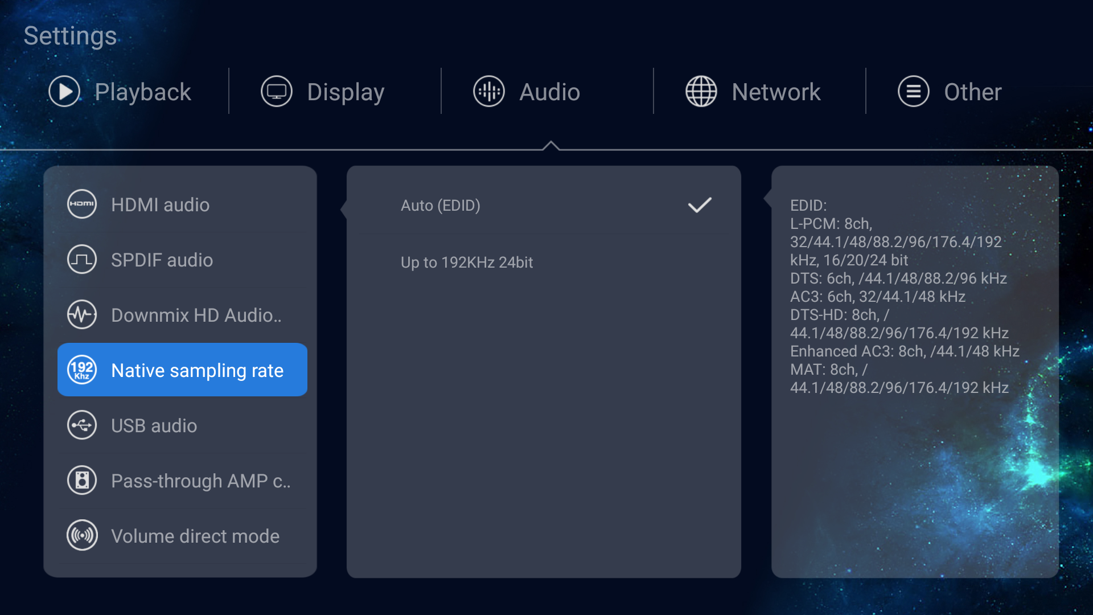Click the USB audio icon
Viewport: 1093px width, 615px height.
click(x=82, y=425)
